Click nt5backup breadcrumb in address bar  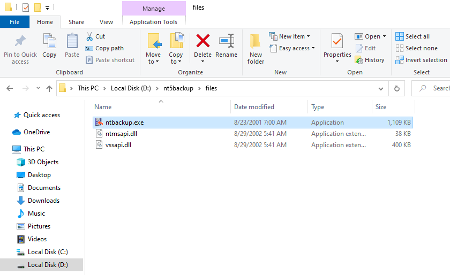point(178,88)
